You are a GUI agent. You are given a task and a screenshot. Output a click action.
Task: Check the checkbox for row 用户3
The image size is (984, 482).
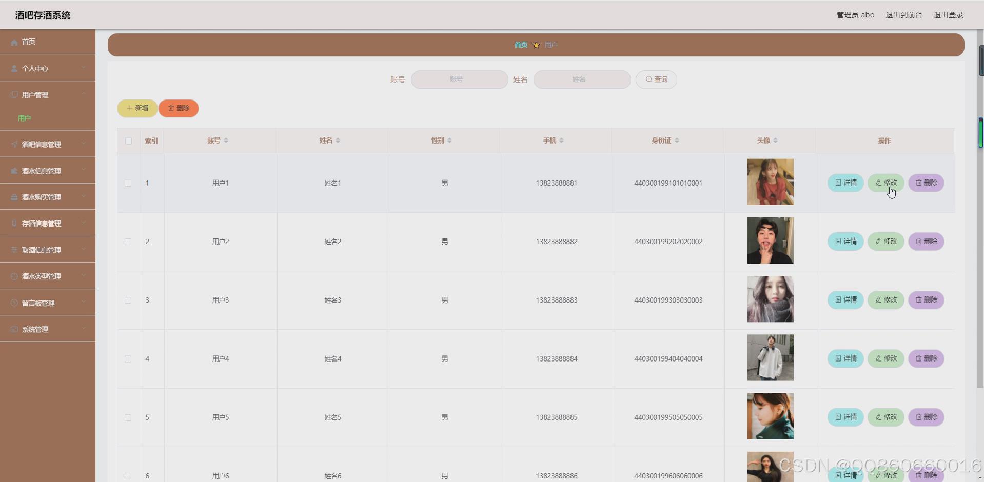pyautogui.click(x=128, y=300)
